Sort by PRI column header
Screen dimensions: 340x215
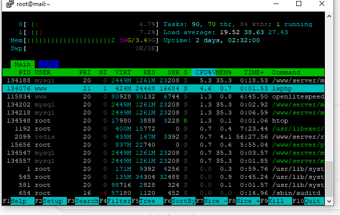[x=85, y=72]
